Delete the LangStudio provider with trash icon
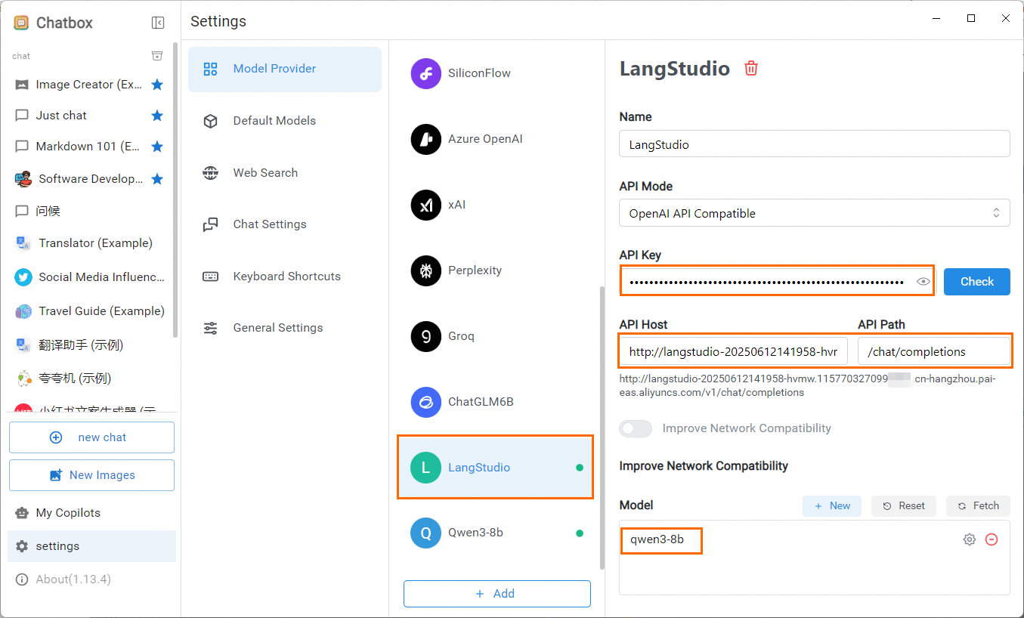The height and width of the screenshot is (618, 1024). (751, 69)
